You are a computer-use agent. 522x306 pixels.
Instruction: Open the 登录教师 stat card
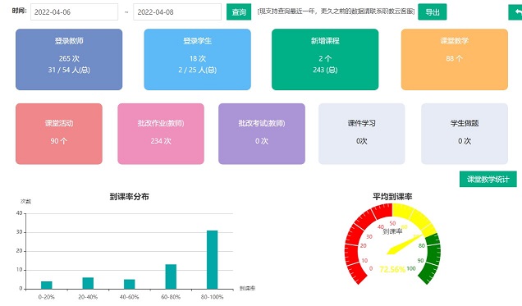point(69,60)
